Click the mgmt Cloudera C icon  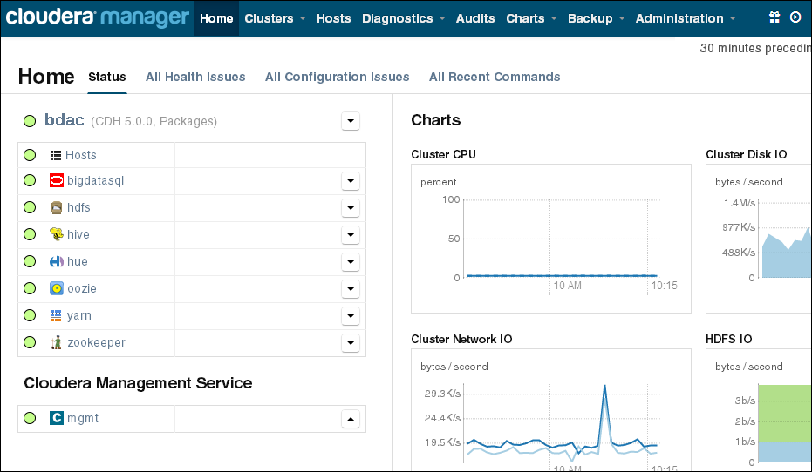pos(57,418)
